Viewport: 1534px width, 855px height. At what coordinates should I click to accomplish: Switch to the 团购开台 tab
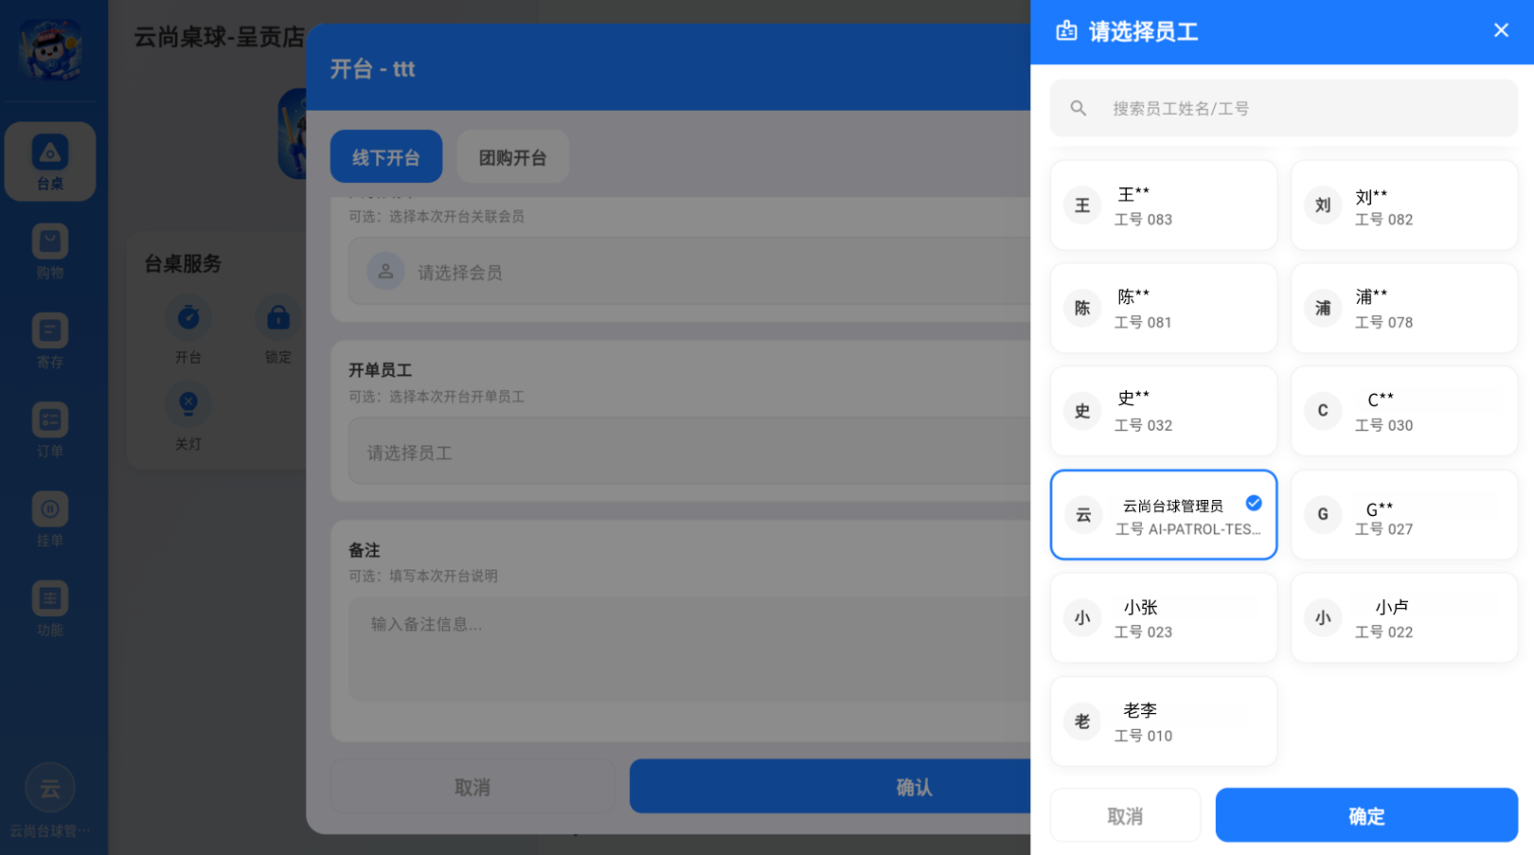click(x=512, y=156)
